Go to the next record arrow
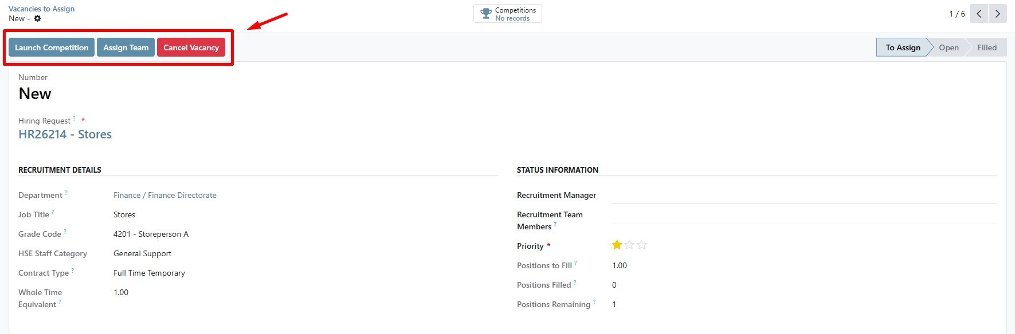The height and width of the screenshot is (334, 1015). [x=998, y=14]
